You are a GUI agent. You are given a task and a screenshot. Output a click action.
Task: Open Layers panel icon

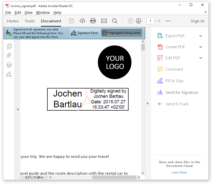coord(9,65)
